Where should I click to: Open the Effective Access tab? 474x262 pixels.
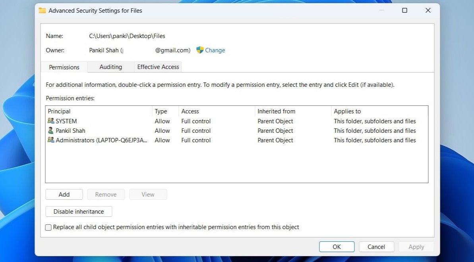coord(158,67)
